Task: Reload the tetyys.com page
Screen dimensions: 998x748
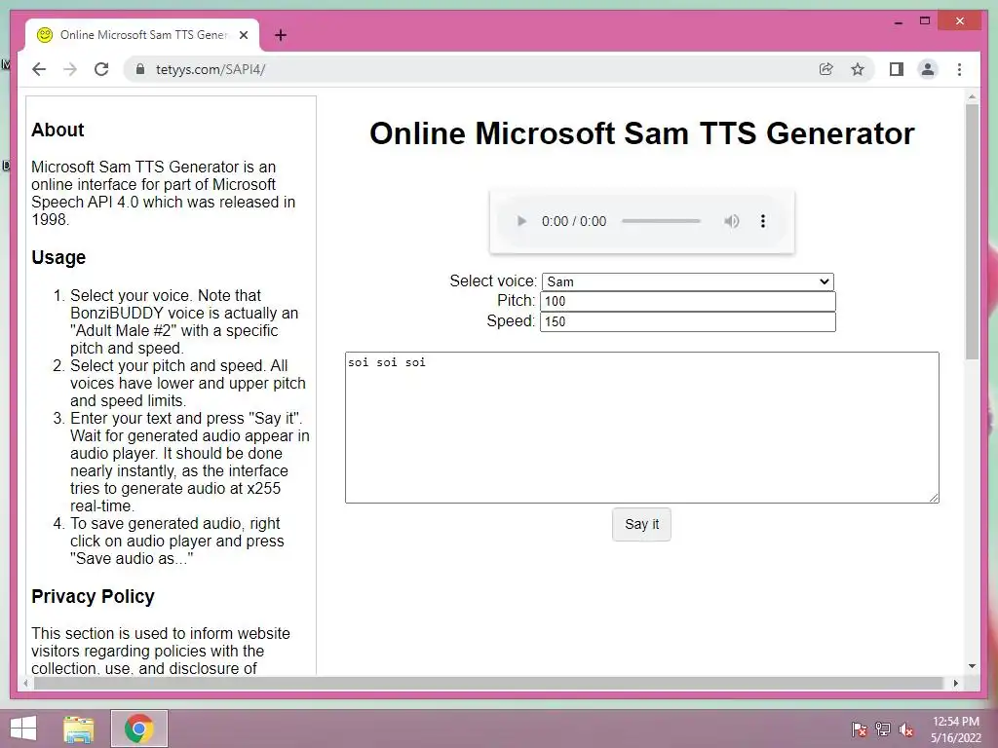Action: 101,69
